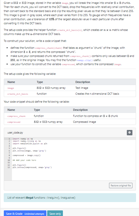139x216 pixels.
Task: Open the code editor settings gear
Action: click(x=129, y=133)
